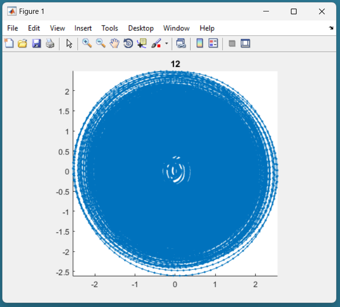Click the y-axis label "0.5"

tap(64, 152)
